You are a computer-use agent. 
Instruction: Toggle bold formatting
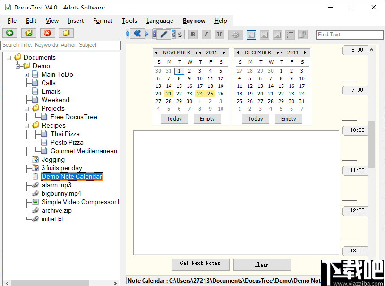click(193, 35)
